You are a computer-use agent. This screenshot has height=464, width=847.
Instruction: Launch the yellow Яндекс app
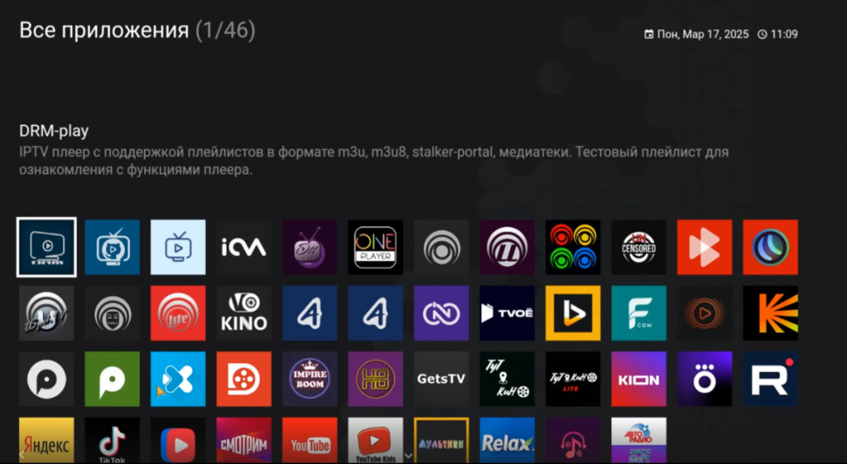(x=46, y=440)
